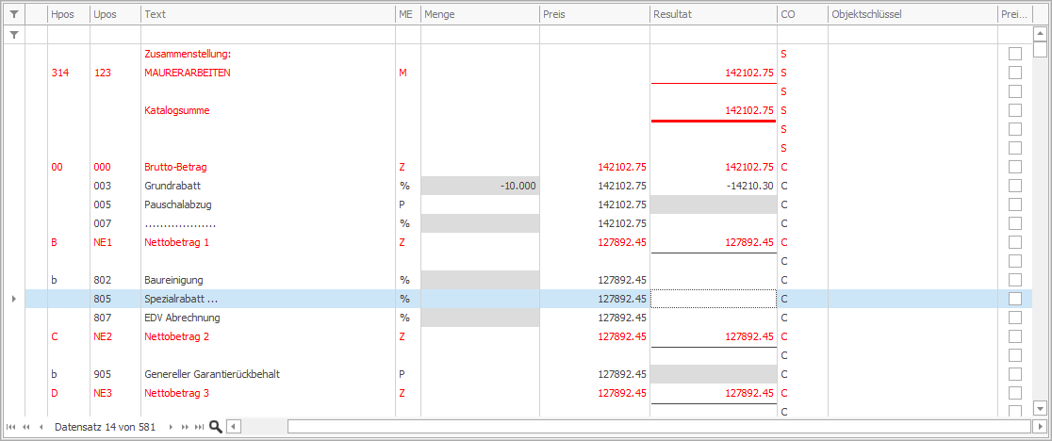Click the Menge column header
This screenshot has width=1052, height=441.
coord(480,14)
